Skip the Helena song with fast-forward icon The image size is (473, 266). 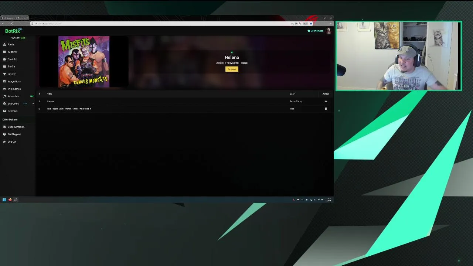pyautogui.click(x=326, y=101)
